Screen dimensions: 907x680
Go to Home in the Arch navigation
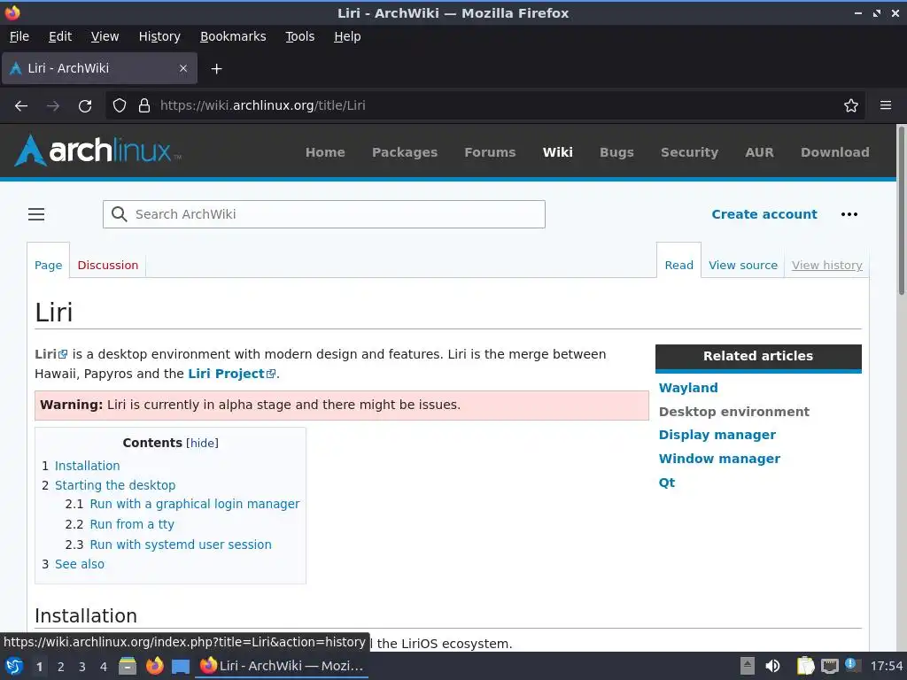pos(325,152)
